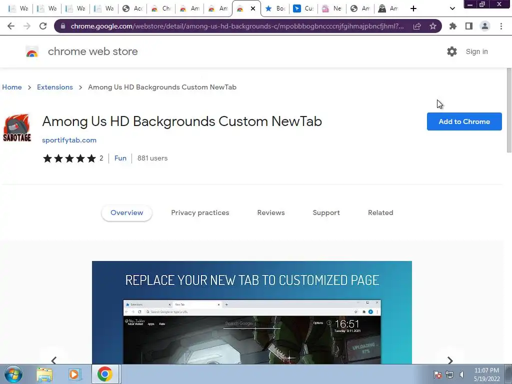Image resolution: width=512 pixels, height=384 pixels.
Task: Click the 'chrome web store' title text
Action: coord(92,51)
